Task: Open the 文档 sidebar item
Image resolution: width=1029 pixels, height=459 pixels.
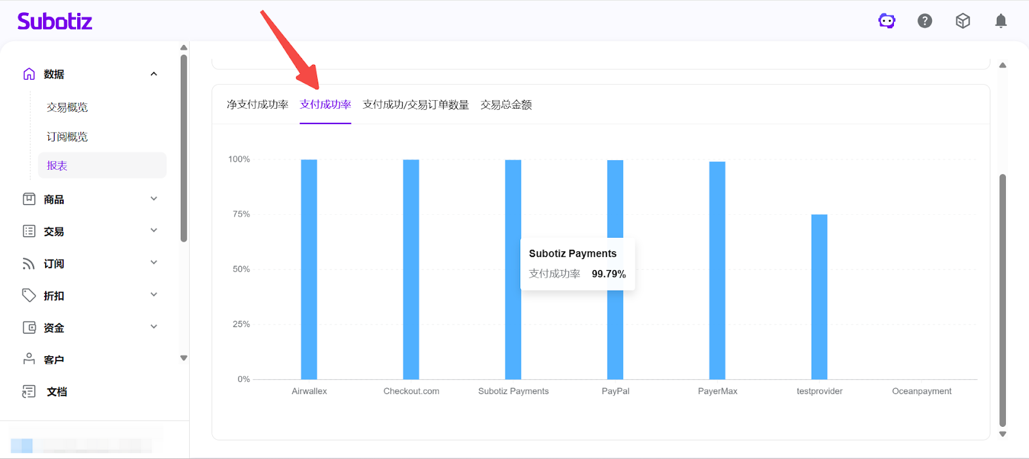Action: (57, 392)
